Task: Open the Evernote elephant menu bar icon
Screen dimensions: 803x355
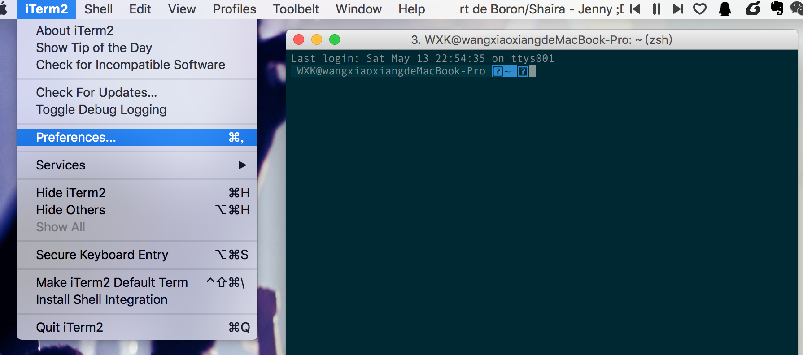Action: point(777,9)
